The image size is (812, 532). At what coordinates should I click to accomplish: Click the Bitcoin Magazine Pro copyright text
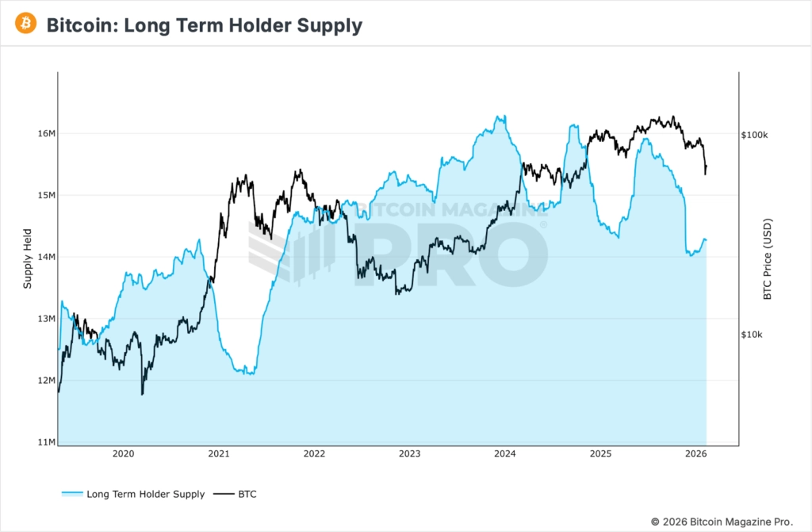(x=722, y=521)
